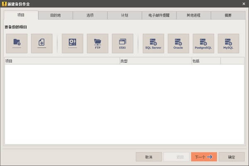Switch to the 项目 tab

pos(21,15)
